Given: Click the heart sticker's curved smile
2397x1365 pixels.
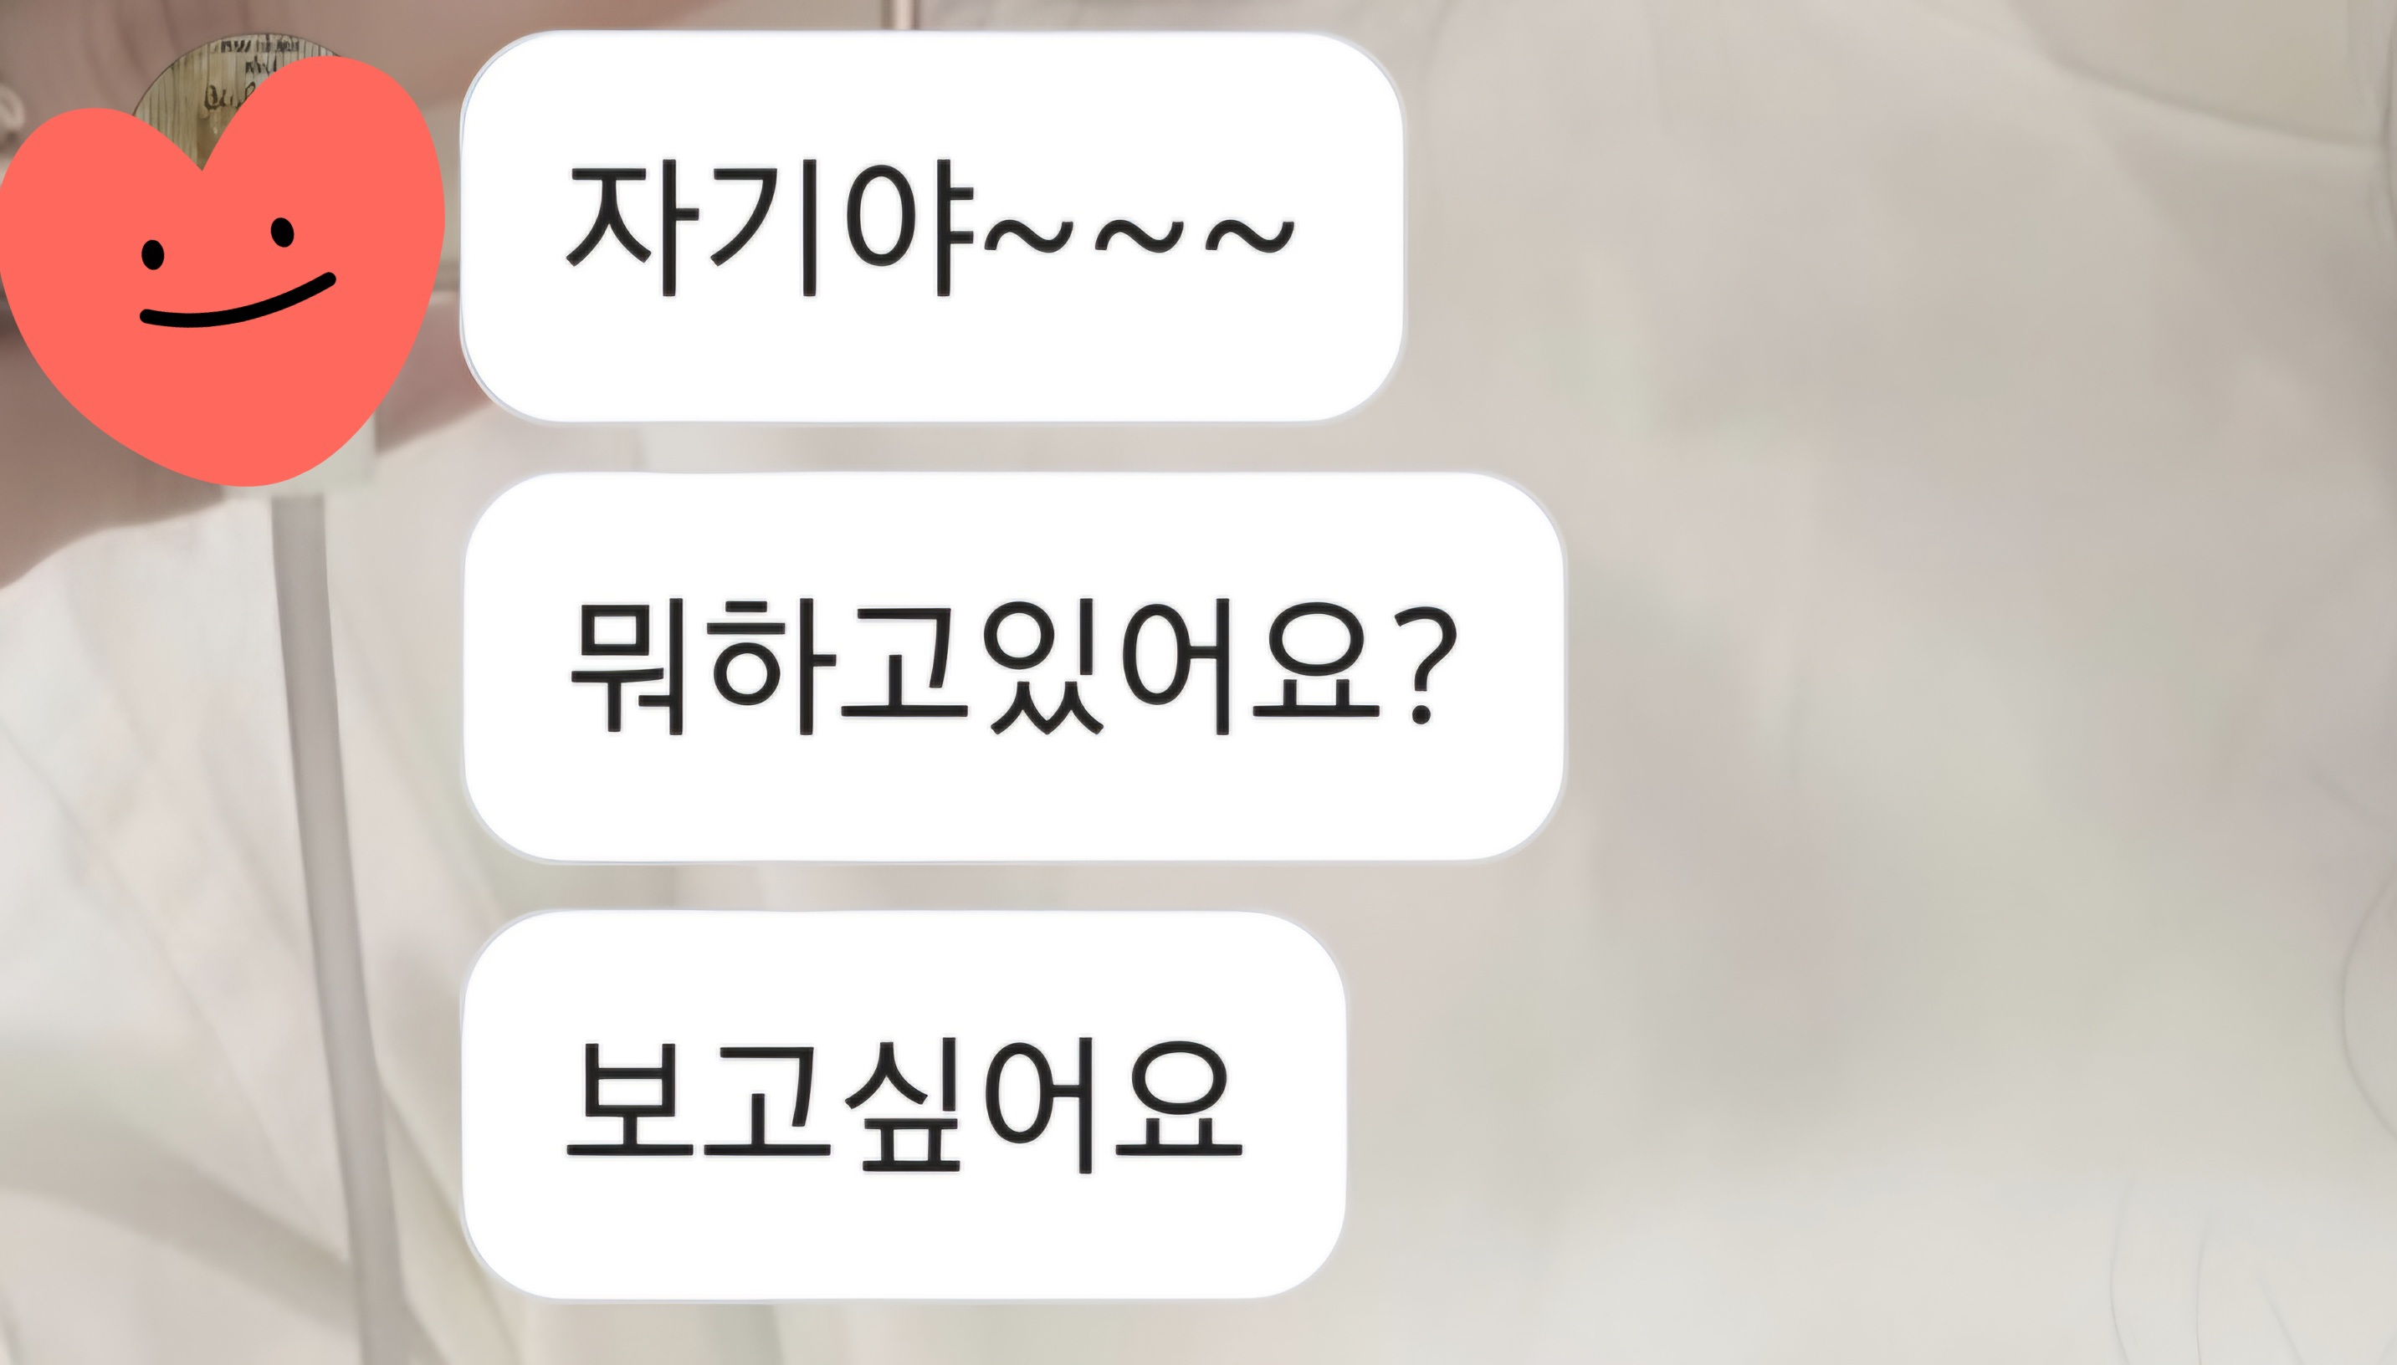Looking at the screenshot, I should 238,302.
